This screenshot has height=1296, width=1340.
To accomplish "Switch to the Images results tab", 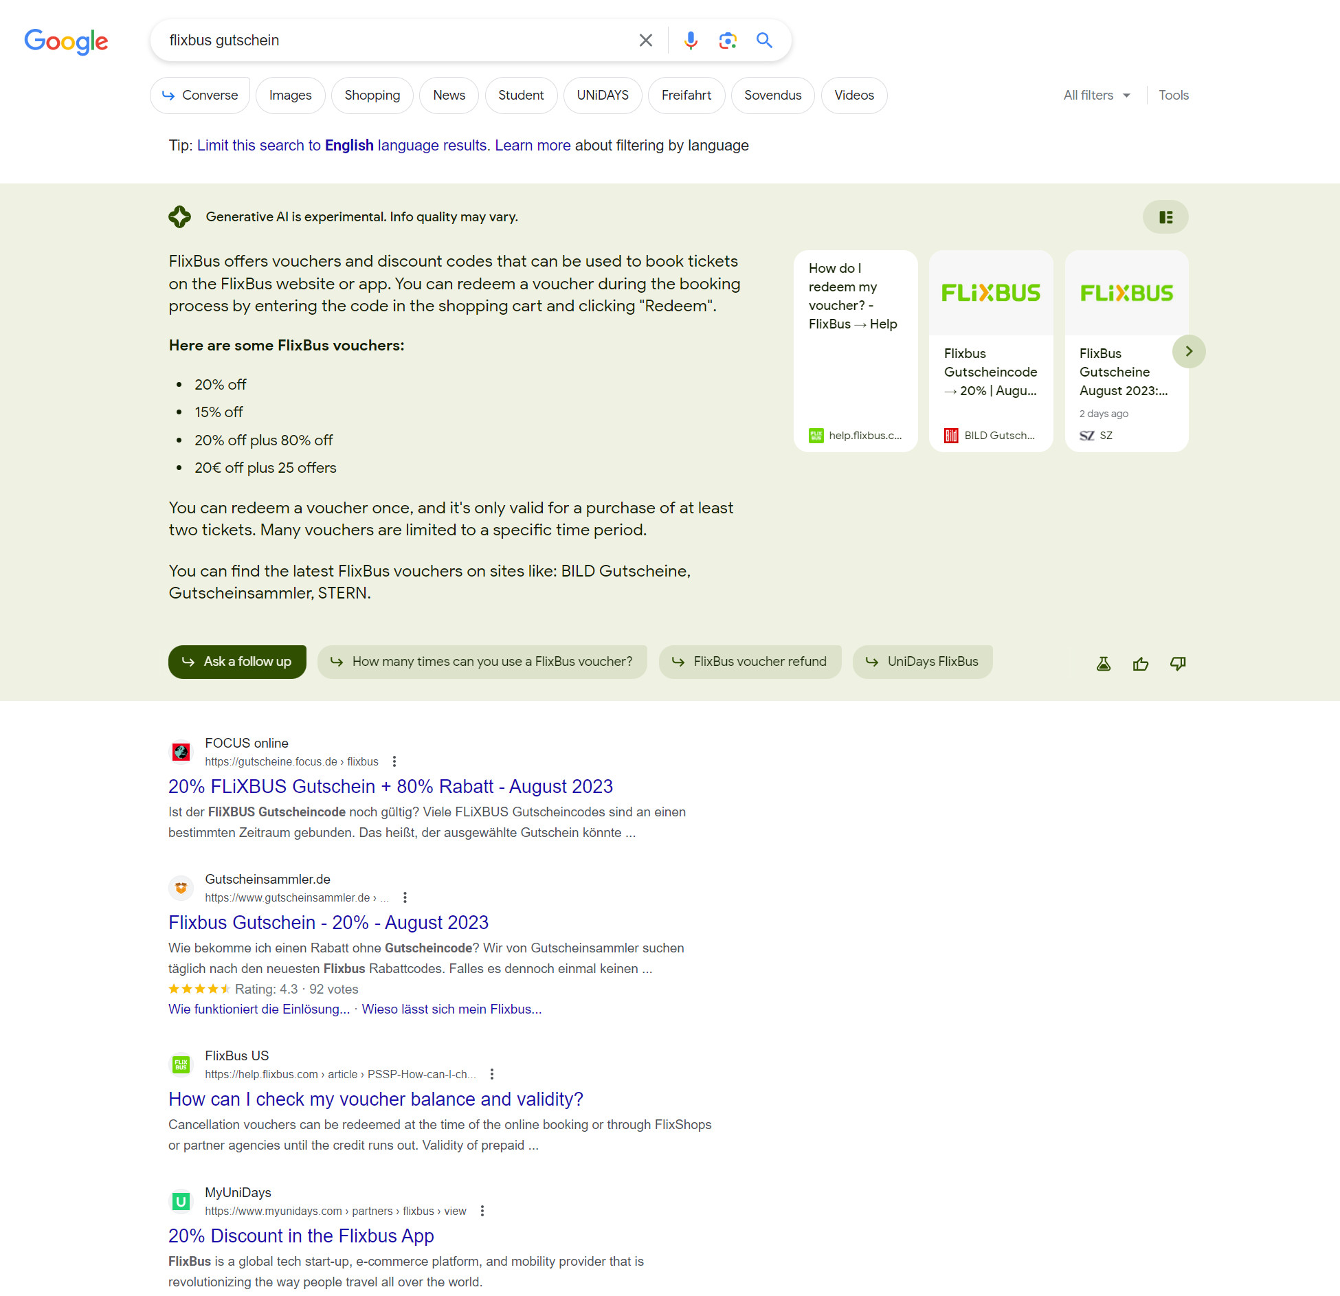I will 290,96.
